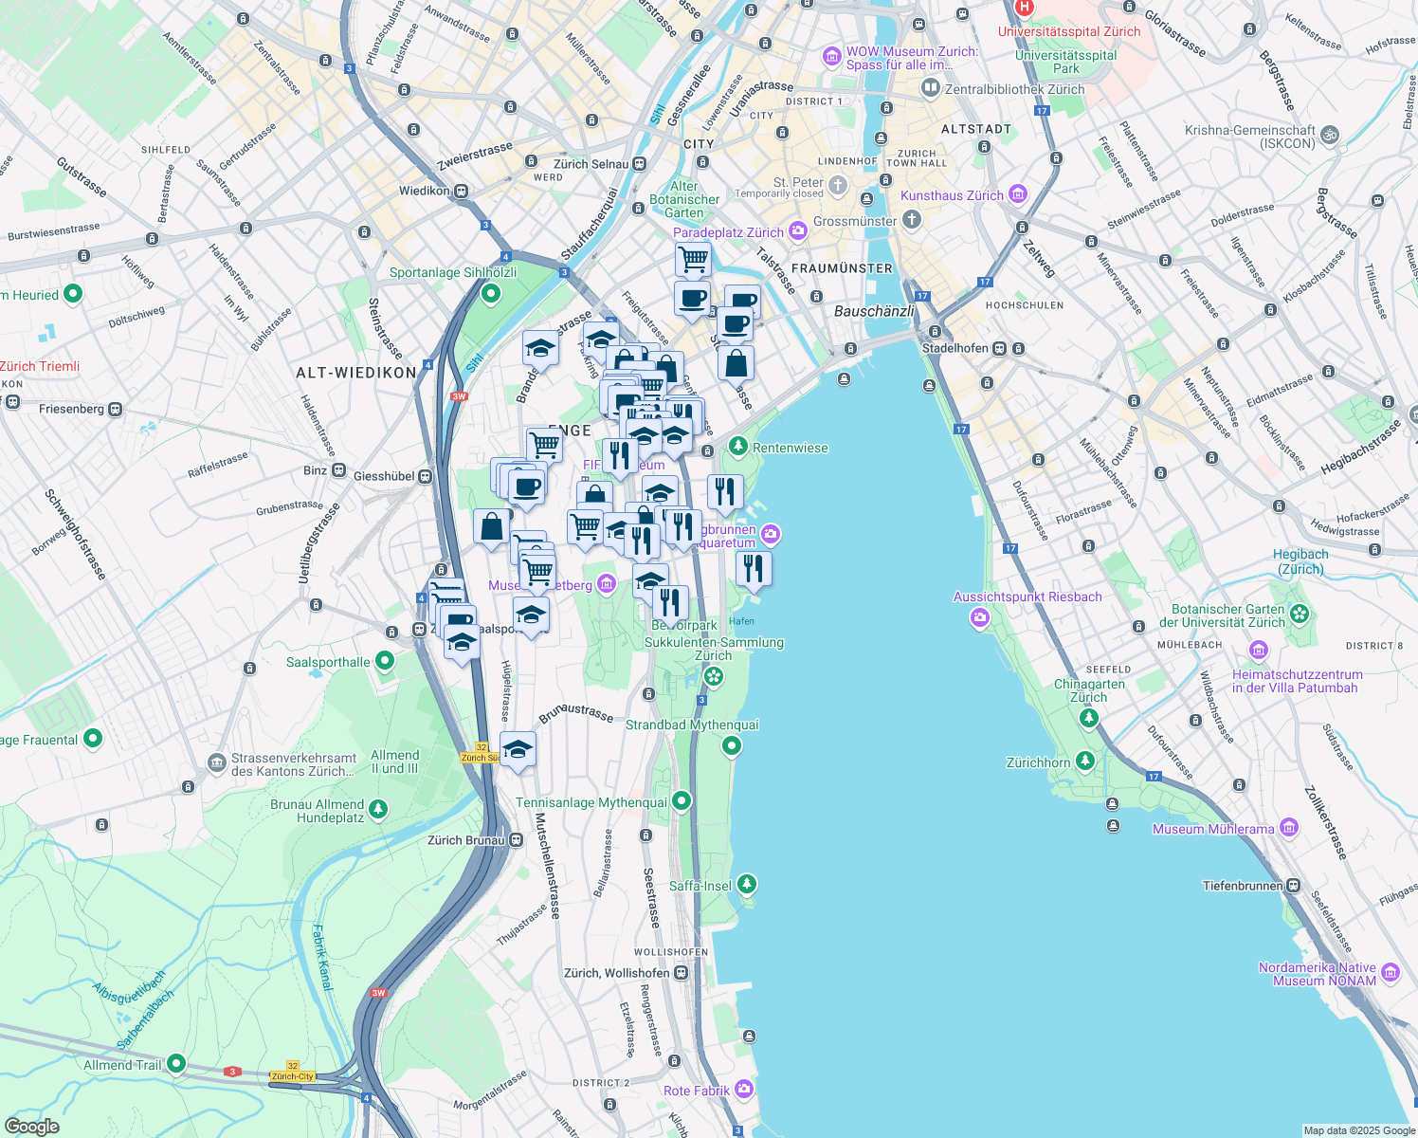The height and width of the screenshot is (1138, 1418).
Task: Open the Heimatschutzzentrum Villa Patumbah pin
Action: point(1258,651)
